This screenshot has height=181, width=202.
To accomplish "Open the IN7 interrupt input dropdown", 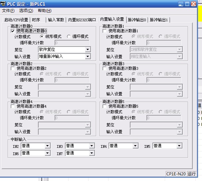I will pyautogui.click(x=91, y=153).
